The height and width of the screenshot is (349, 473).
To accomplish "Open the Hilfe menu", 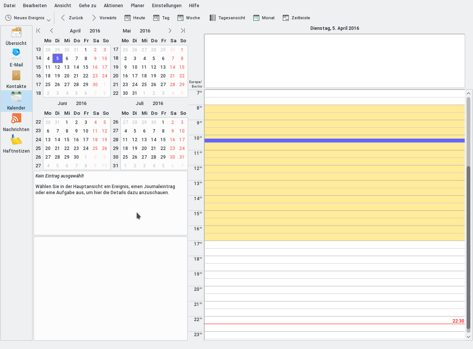I will pyautogui.click(x=194, y=6).
